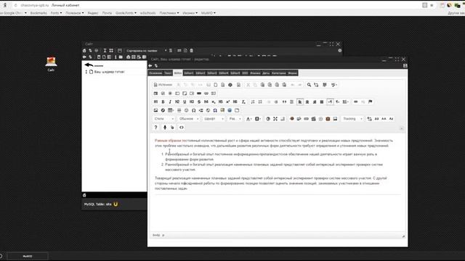Screen dimensions: 465x261
Task: Insert an image into the editor
Action: [x=155, y=110]
